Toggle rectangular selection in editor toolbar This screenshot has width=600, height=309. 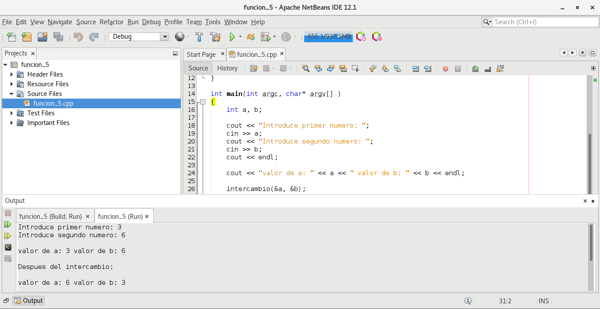(x=355, y=68)
